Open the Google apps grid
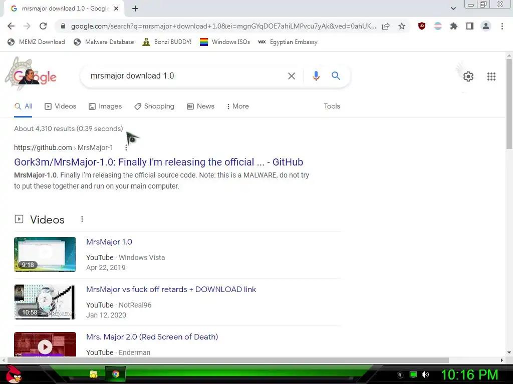This screenshot has width=513, height=384. pos(491,76)
